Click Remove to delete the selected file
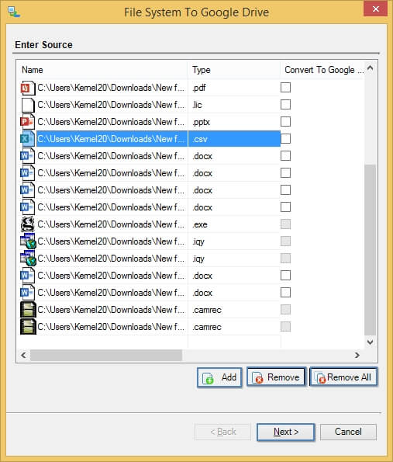The width and height of the screenshot is (393, 462). (x=276, y=377)
